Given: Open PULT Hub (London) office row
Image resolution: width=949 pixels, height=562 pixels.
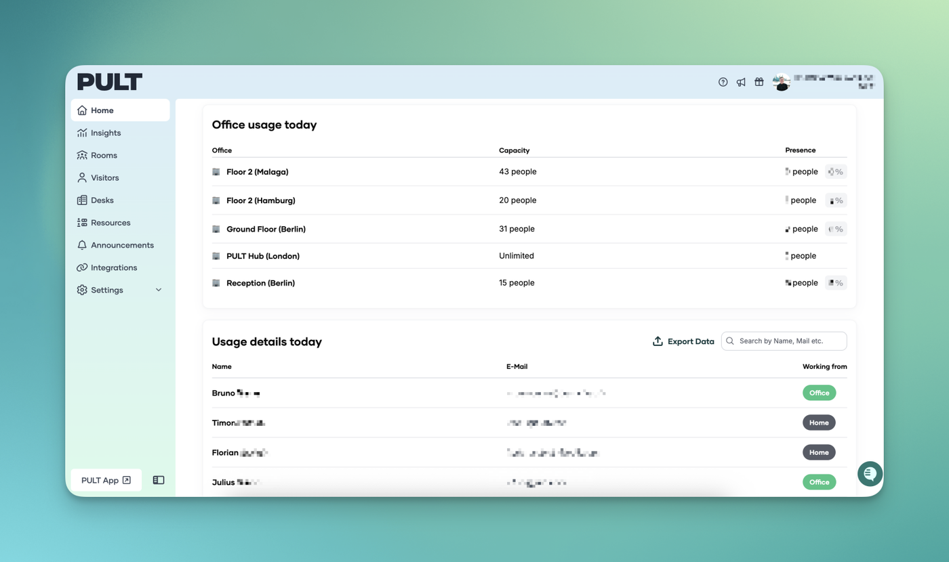Looking at the screenshot, I should (263, 256).
